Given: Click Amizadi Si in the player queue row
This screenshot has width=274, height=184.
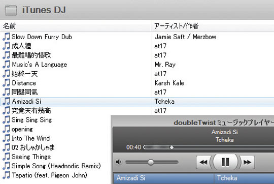Looking at the screenshot, I should (x=131, y=178).
